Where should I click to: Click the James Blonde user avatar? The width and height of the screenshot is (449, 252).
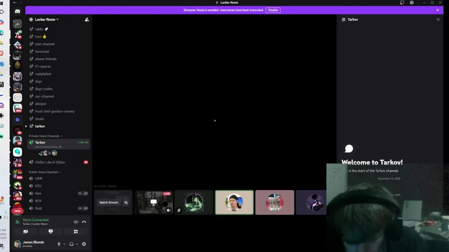(x=17, y=244)
